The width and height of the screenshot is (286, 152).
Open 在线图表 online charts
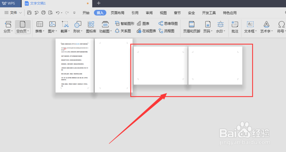click(146, 31)
